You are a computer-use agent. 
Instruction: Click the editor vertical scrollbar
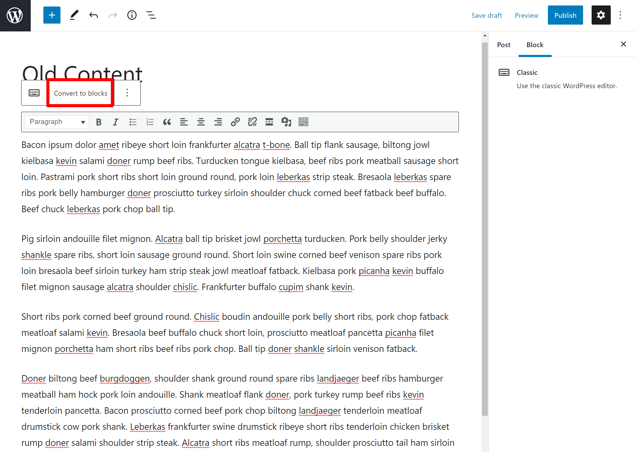(485, 229)
